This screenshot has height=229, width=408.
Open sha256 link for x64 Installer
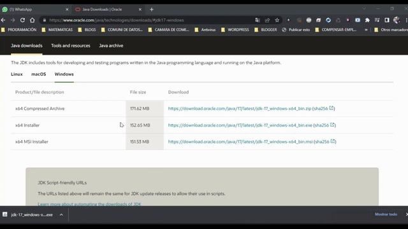click(324, 125)
